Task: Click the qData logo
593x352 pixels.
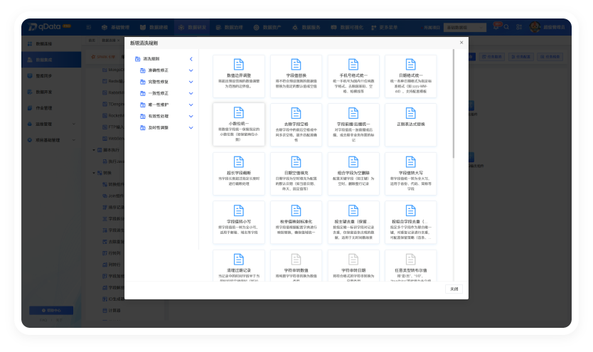Action: (x=49, y=27)
